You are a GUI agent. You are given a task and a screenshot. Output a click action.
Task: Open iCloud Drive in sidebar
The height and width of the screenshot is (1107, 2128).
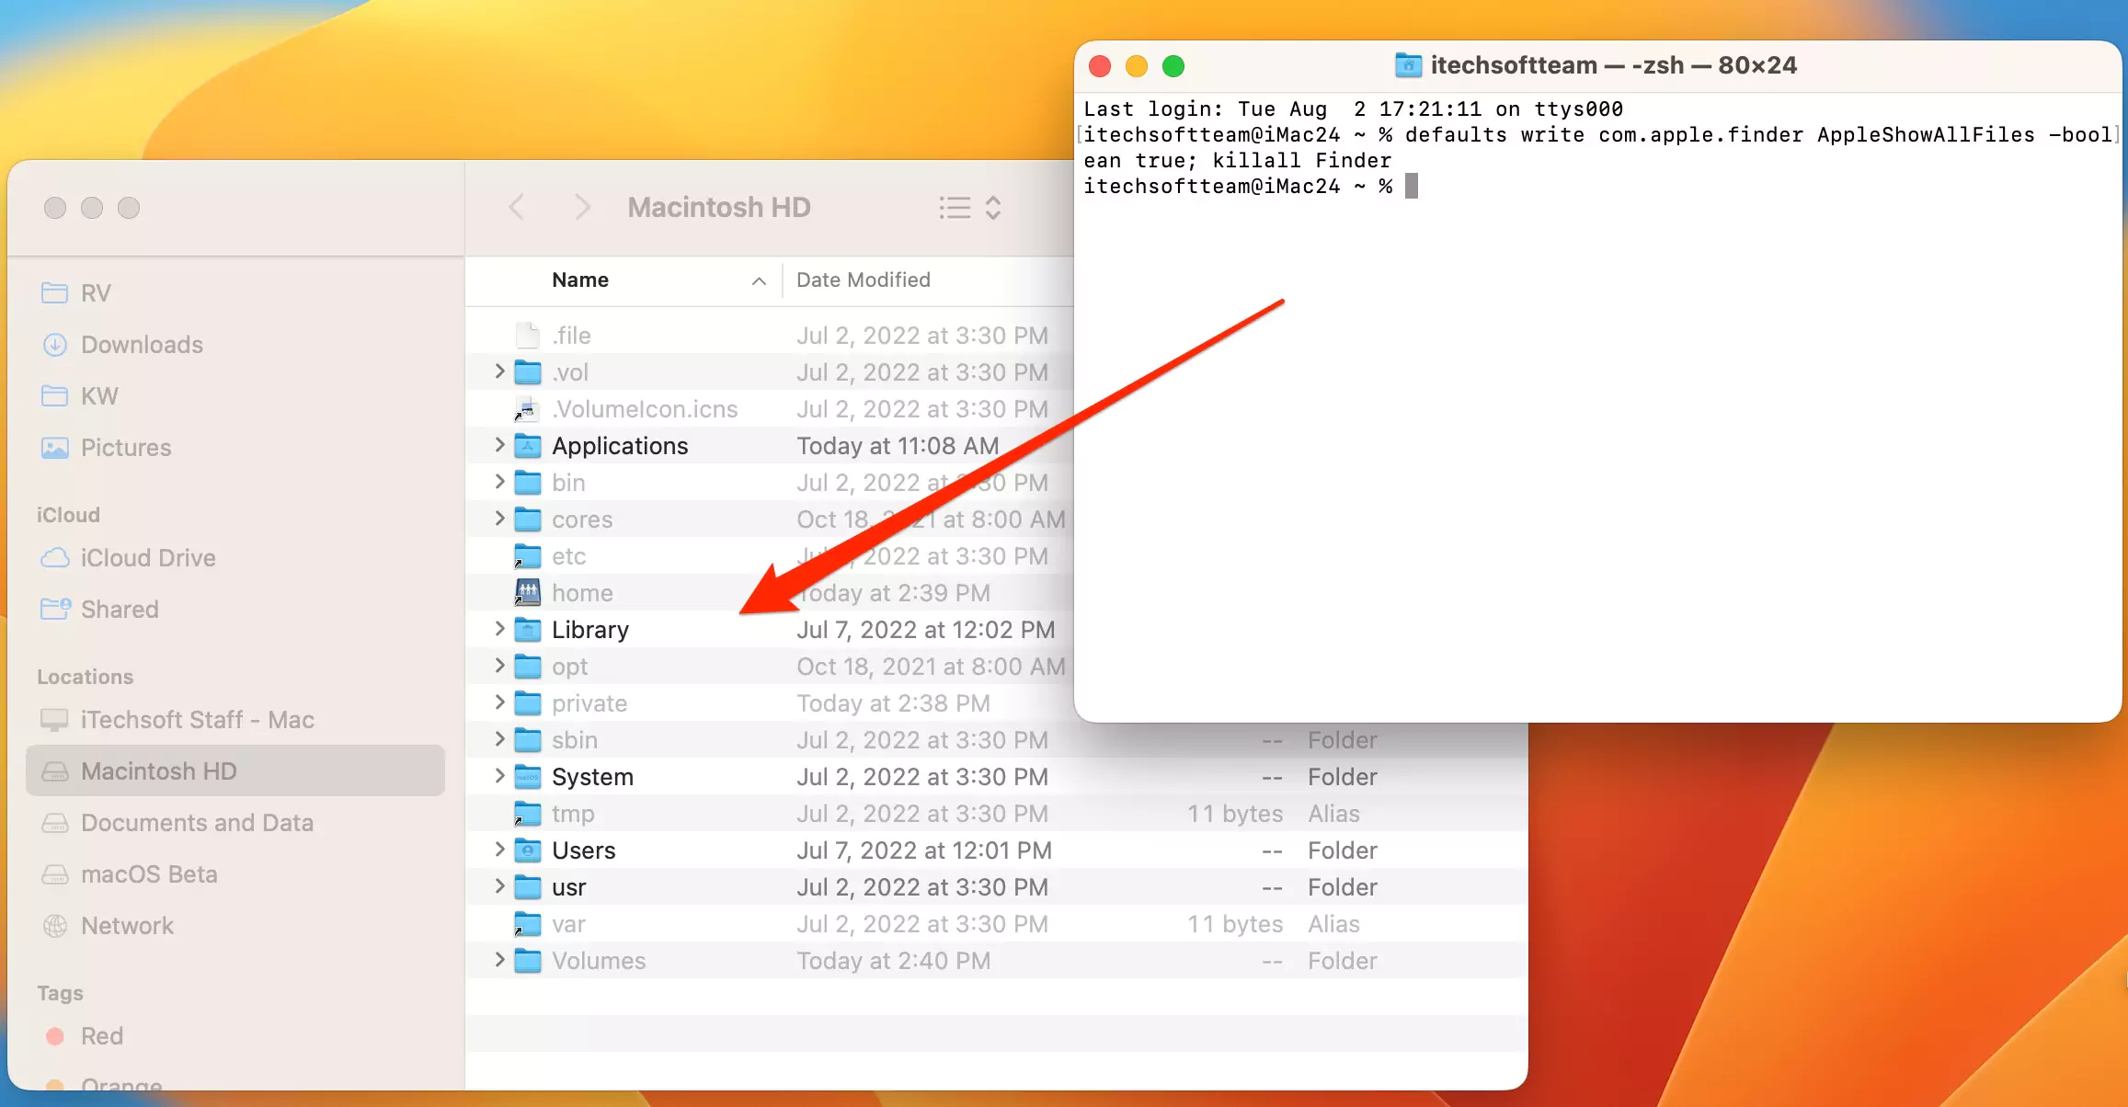click(x=128, y=558)
